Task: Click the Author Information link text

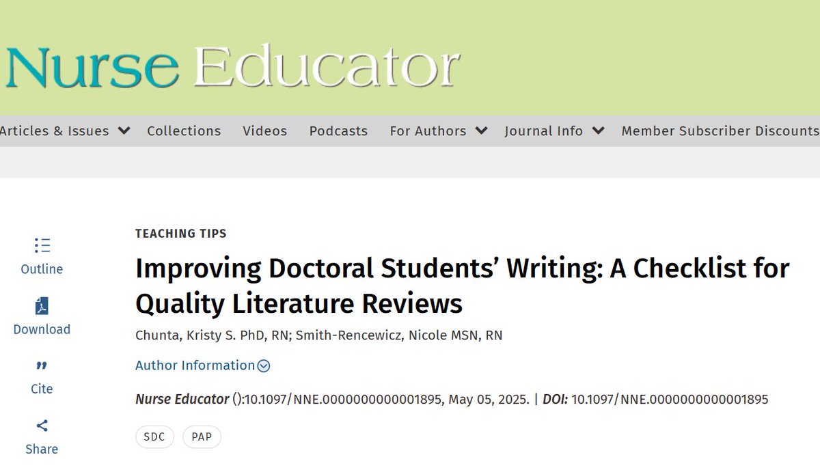Action: [195, 365]
